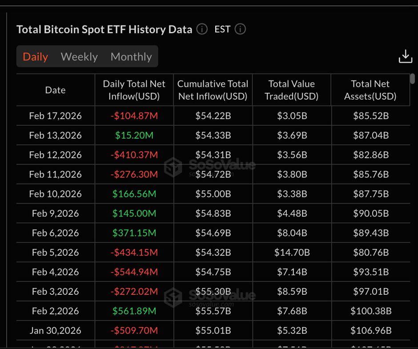Image resolution: width=418 pixels, height=349 pixels.
Task: Click the -$104.87M inflow value
Action: pyautogui.click(x=134, y=116)
